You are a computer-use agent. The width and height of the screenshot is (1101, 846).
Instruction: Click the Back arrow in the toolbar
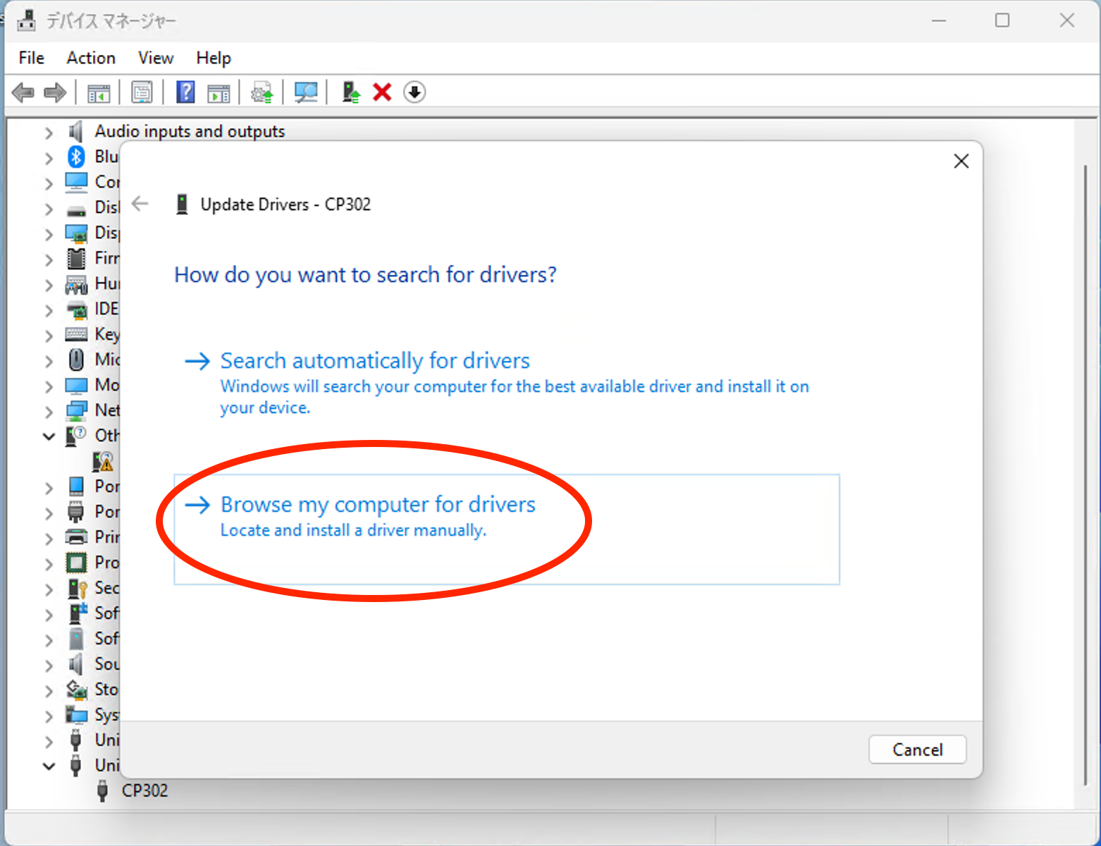[23, 92]
